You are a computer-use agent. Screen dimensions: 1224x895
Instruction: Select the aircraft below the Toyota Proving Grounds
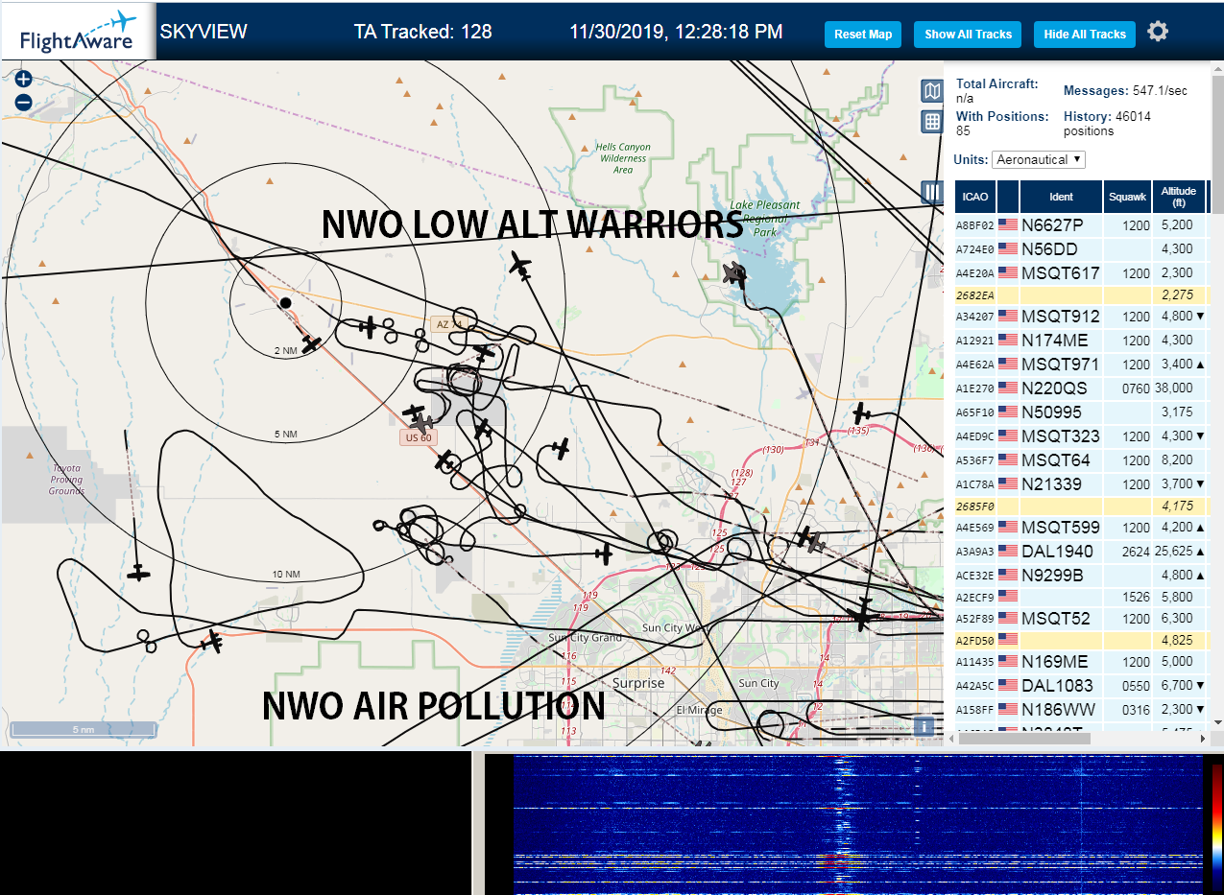tap(139, 573)
